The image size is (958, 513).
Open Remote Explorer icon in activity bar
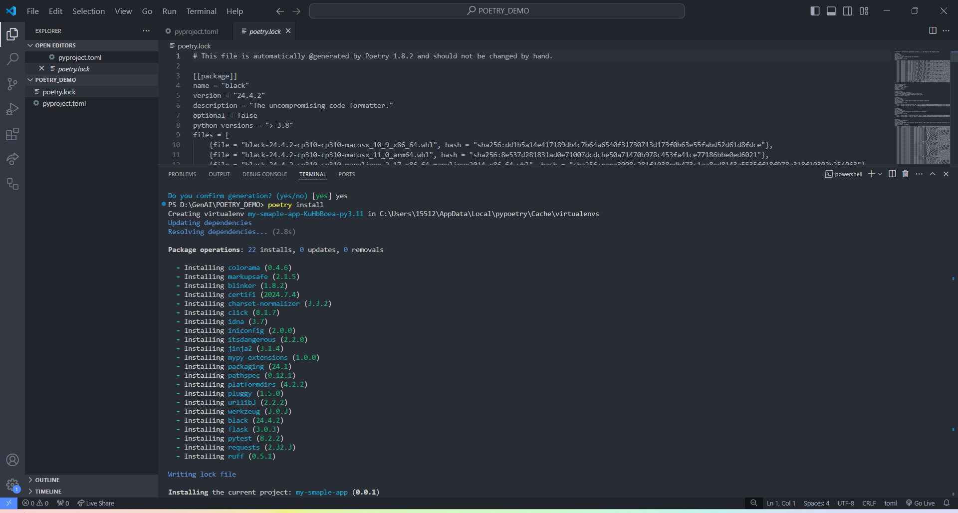coord(12,184)
